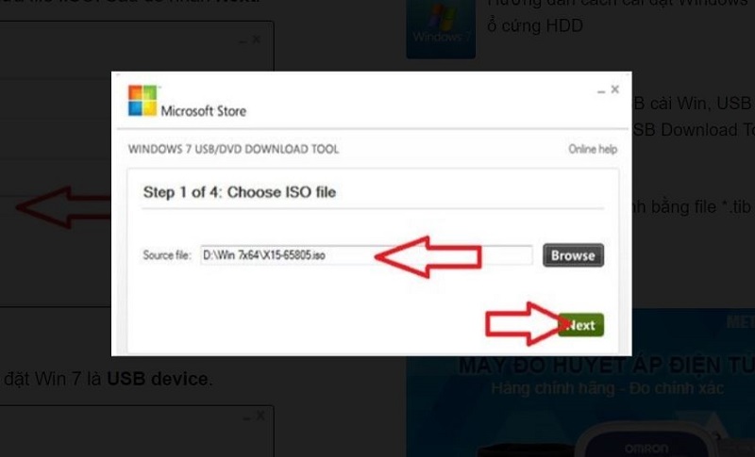Click the 'Microsoft Store' brand text
Image resolution: width=755 pixels, height=457 pixels.
click(x=203, y=111)
